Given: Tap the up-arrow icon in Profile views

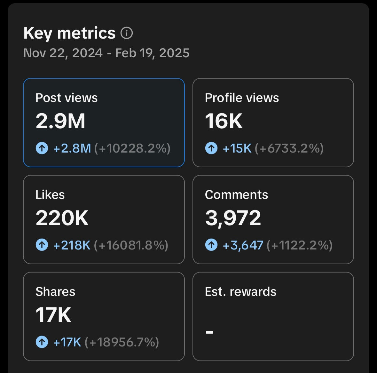Looking at the screenshot, I should [x=211, y=148].
